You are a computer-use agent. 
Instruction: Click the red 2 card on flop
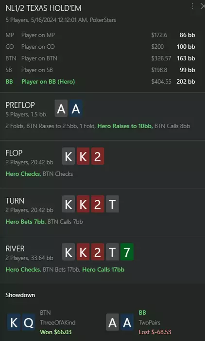coord(98,156)
